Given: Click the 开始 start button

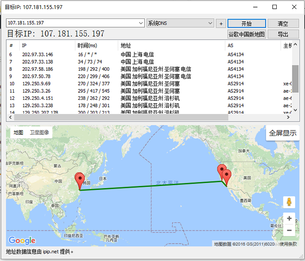Looking at the screenshot, I should [246, 24].
